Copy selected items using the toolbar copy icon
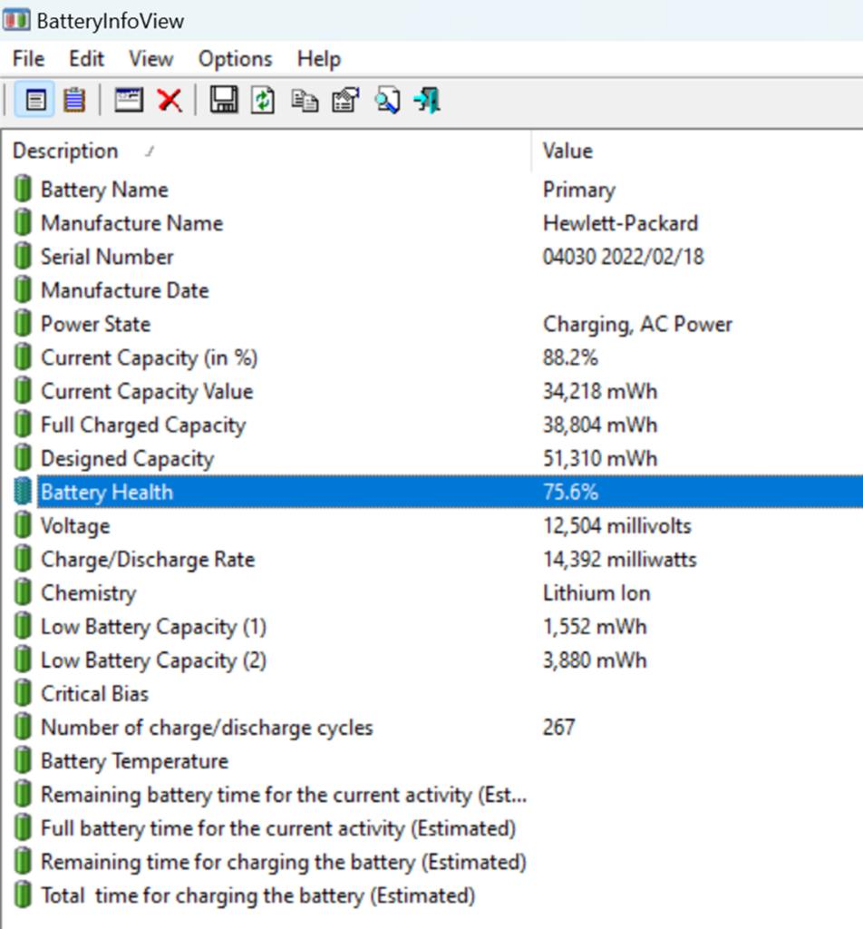 click(305, 100)
